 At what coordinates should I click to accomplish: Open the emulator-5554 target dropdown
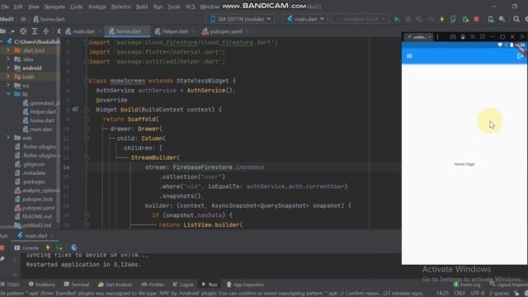pos(360,19)
